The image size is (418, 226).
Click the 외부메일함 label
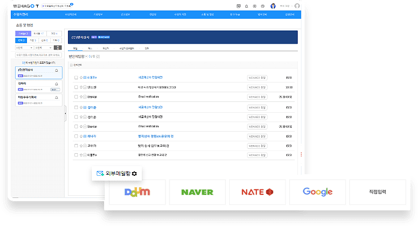point(118,174)
